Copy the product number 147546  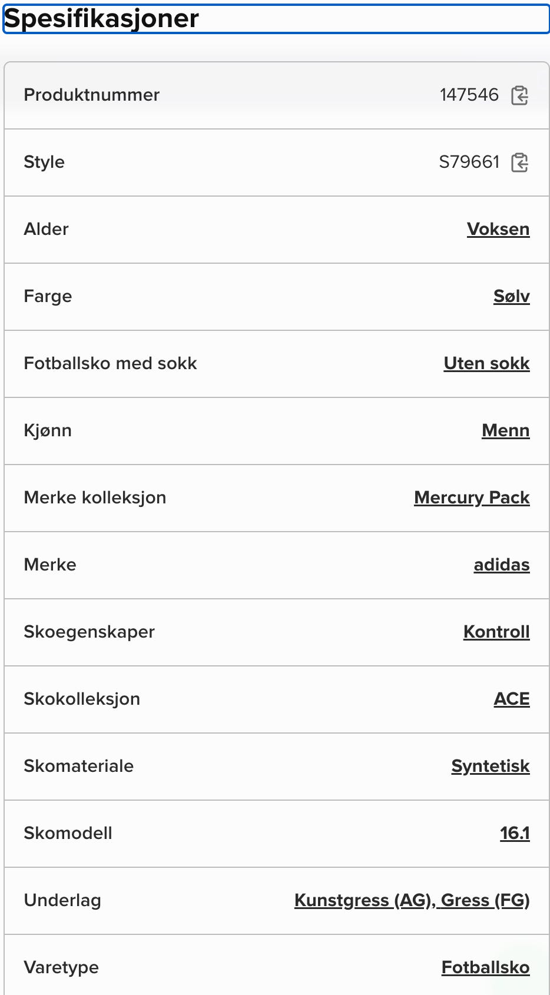click(519, 95)
